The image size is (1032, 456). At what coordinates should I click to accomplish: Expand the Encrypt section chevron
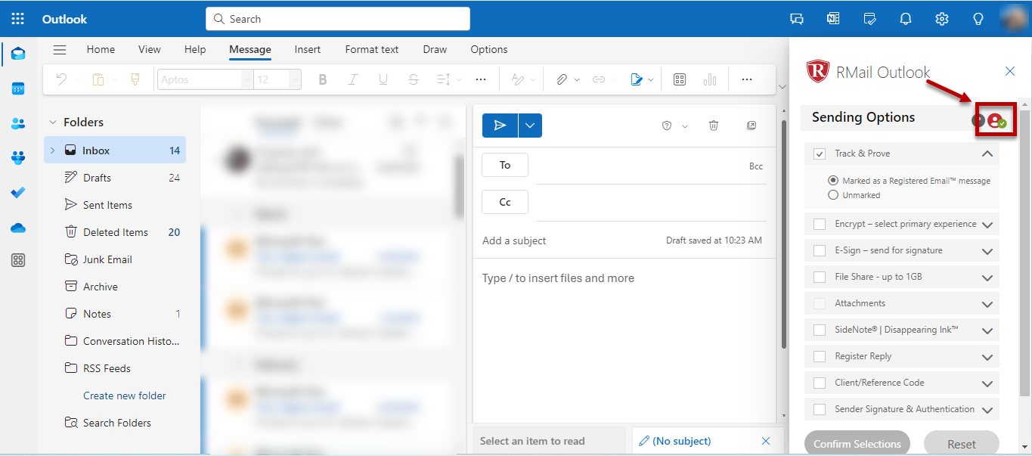[x=987, y=225]
